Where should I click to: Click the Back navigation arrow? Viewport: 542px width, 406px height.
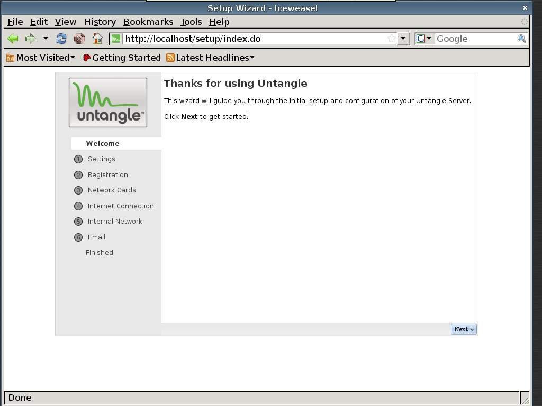point(13,38)
